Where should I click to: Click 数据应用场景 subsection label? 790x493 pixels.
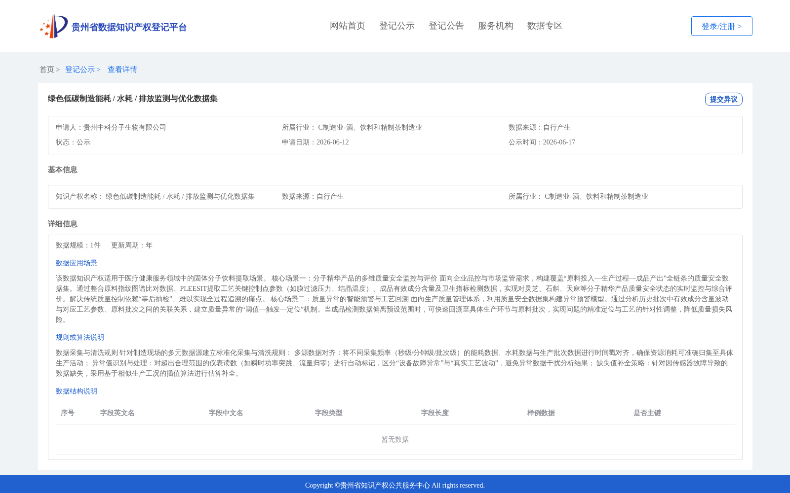[x=77, y=263]
